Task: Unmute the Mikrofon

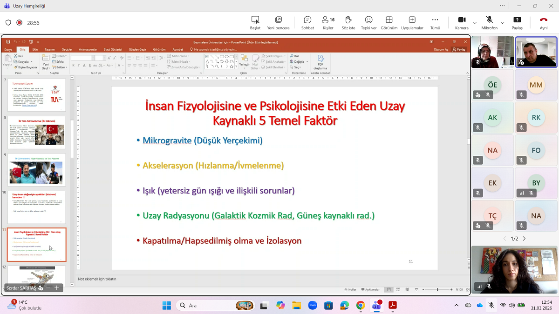Action: [x=489, y=22]
